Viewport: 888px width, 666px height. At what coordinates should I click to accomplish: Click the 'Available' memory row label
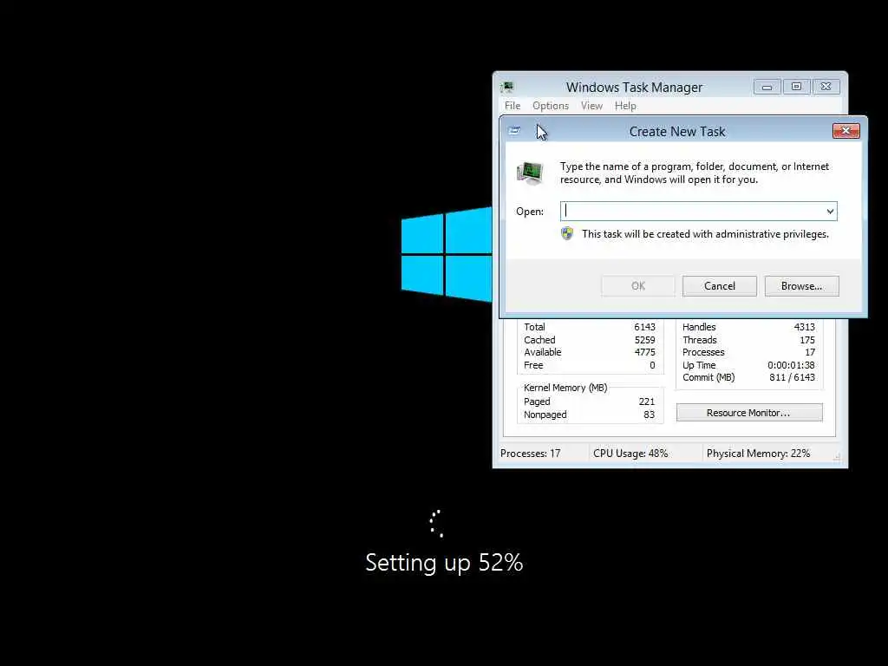click(x=543, y=352)
